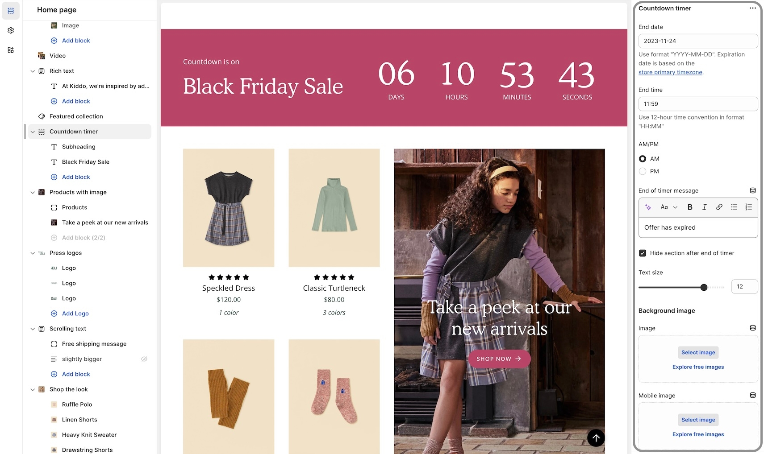Open Countdown timer three-dot options menu
This screenshot has width=764, height=454.
[753, 8]
